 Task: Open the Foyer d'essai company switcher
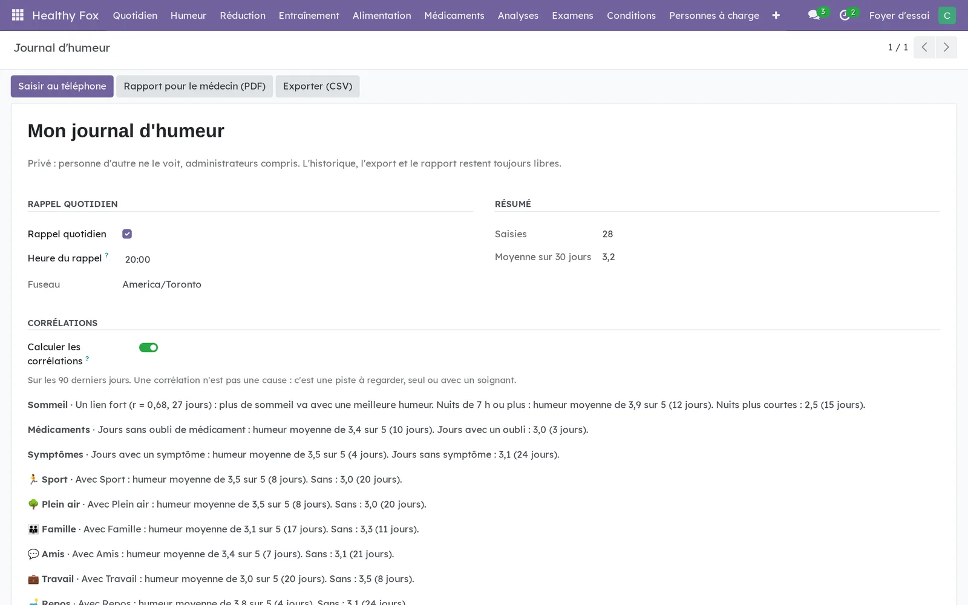point(899,15)
